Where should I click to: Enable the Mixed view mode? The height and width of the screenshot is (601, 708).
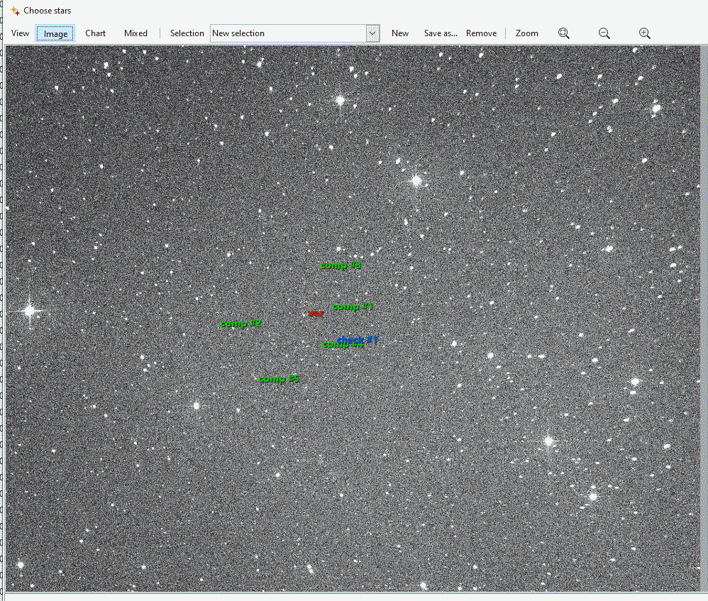[x=135, y=33]
